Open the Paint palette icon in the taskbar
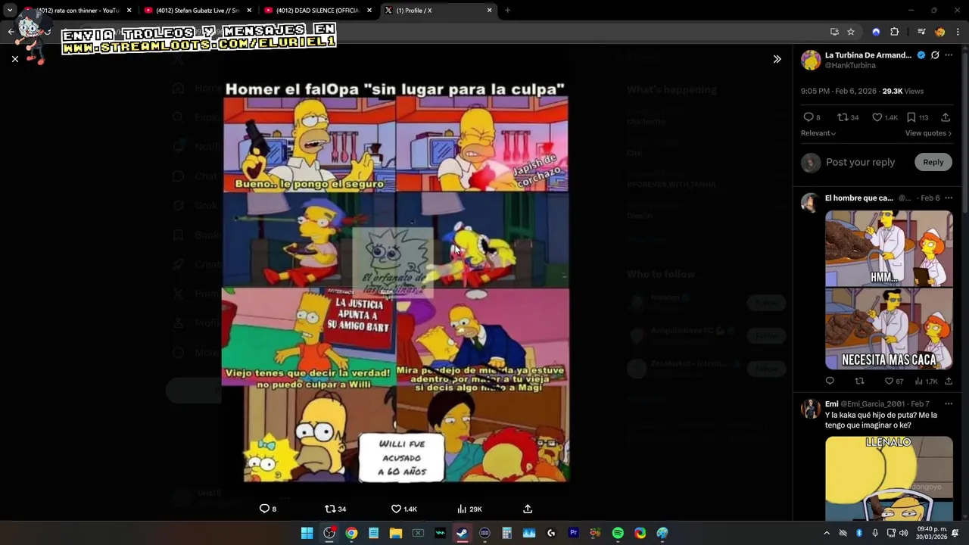969x545 pixels. (x=662, y=533)
